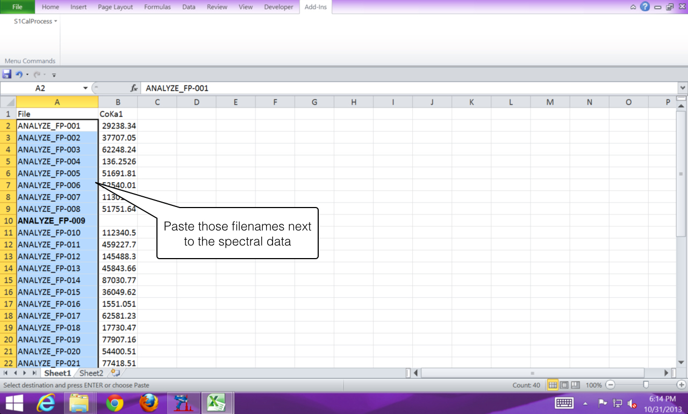Switch to Page Layout view button

[564, 385]
